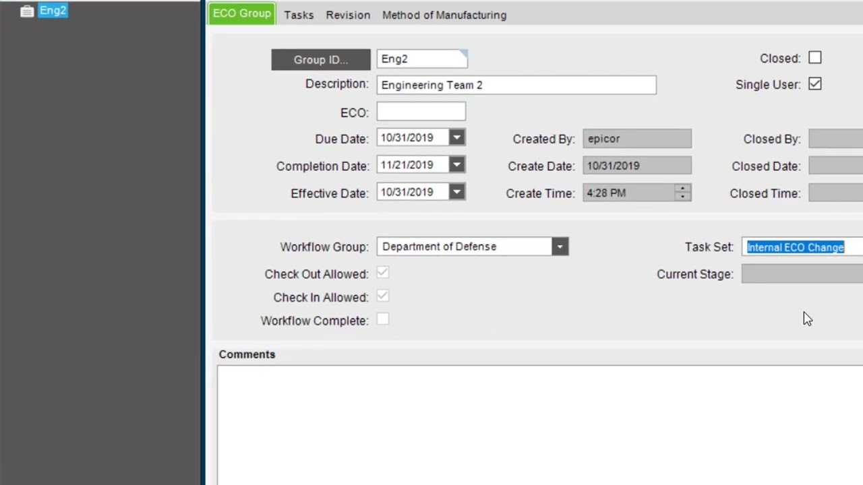863x485 pixels.
Task: Click inside the Comments text area
Action: pos(540,424)
